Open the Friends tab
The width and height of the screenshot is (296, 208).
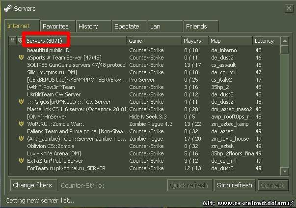click(201, 26)
